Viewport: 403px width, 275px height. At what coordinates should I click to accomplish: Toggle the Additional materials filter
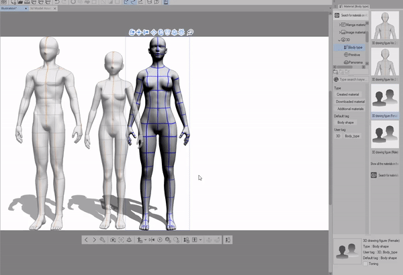pyautogui.click(x=351, y=109)
